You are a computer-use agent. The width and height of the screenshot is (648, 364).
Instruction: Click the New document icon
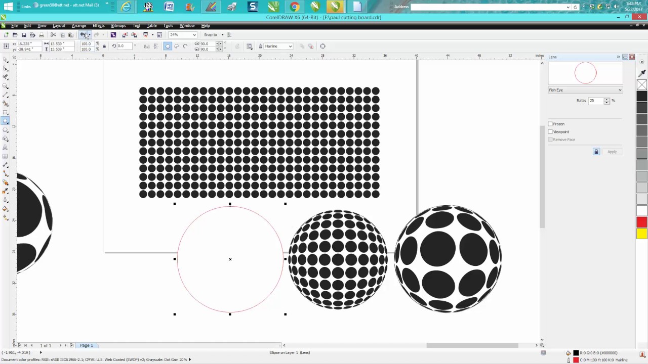pyautogui.click(x=6, y=35)
